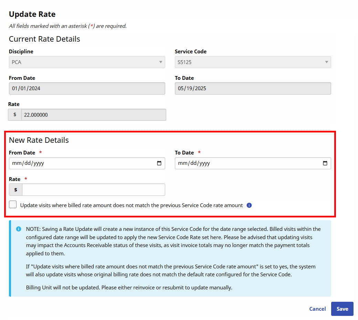
Task: Expand the Service Code dropdown showing S5125
Action: pos(253,62)
